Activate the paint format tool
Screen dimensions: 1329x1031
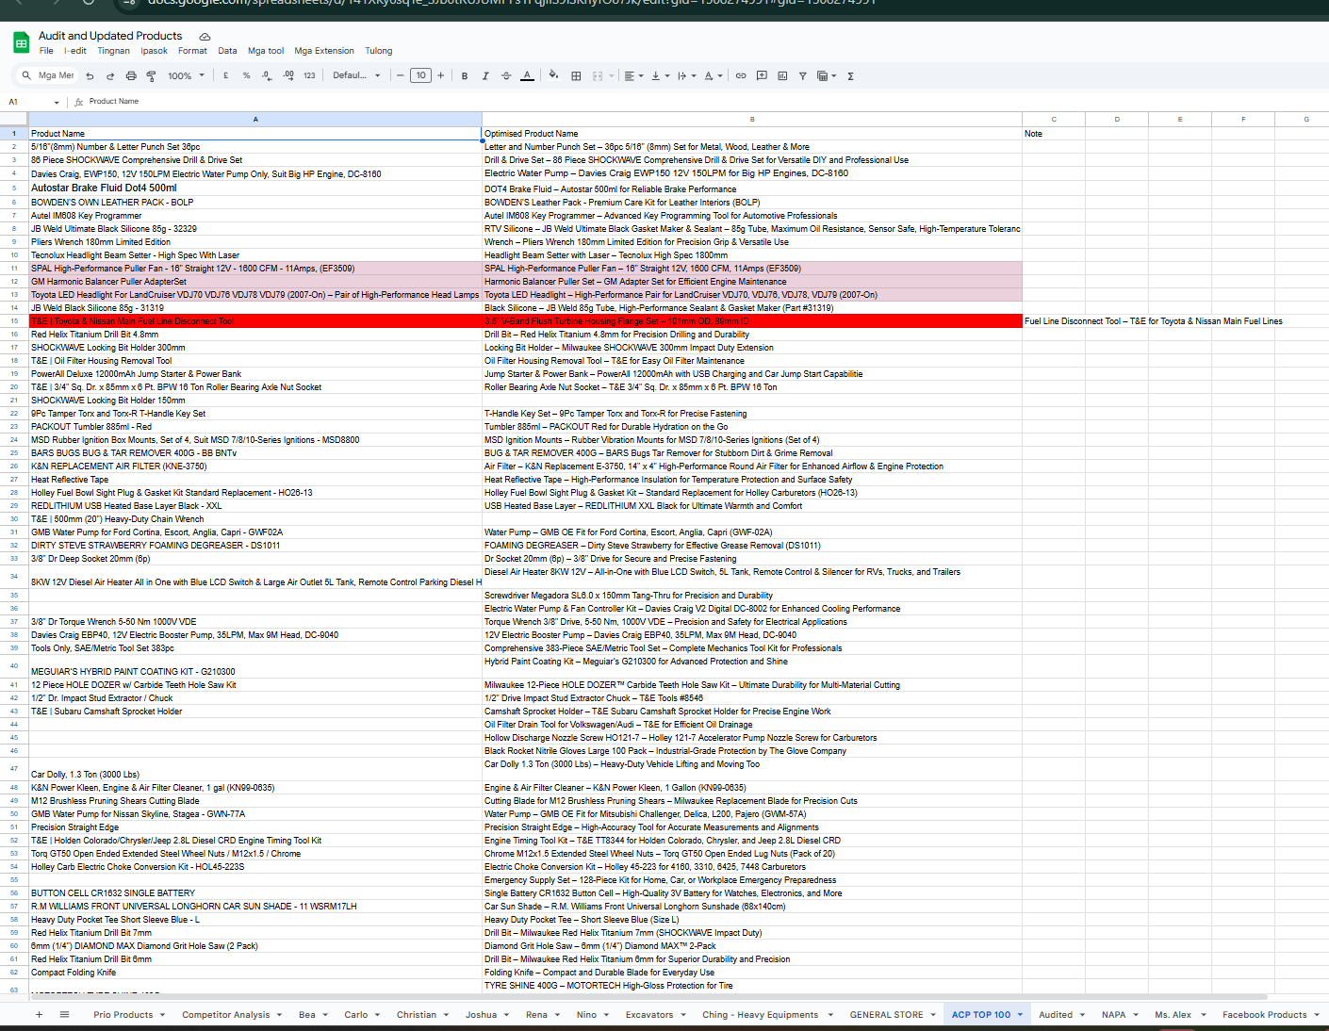[x=151, y=75]
